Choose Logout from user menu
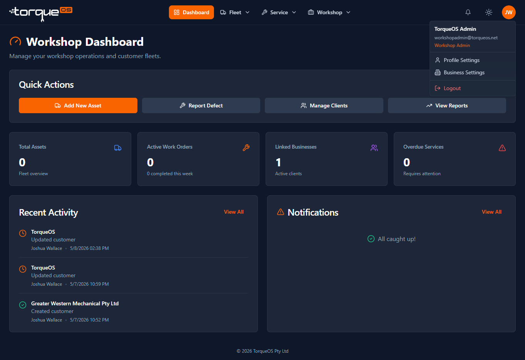 [473, 88]
